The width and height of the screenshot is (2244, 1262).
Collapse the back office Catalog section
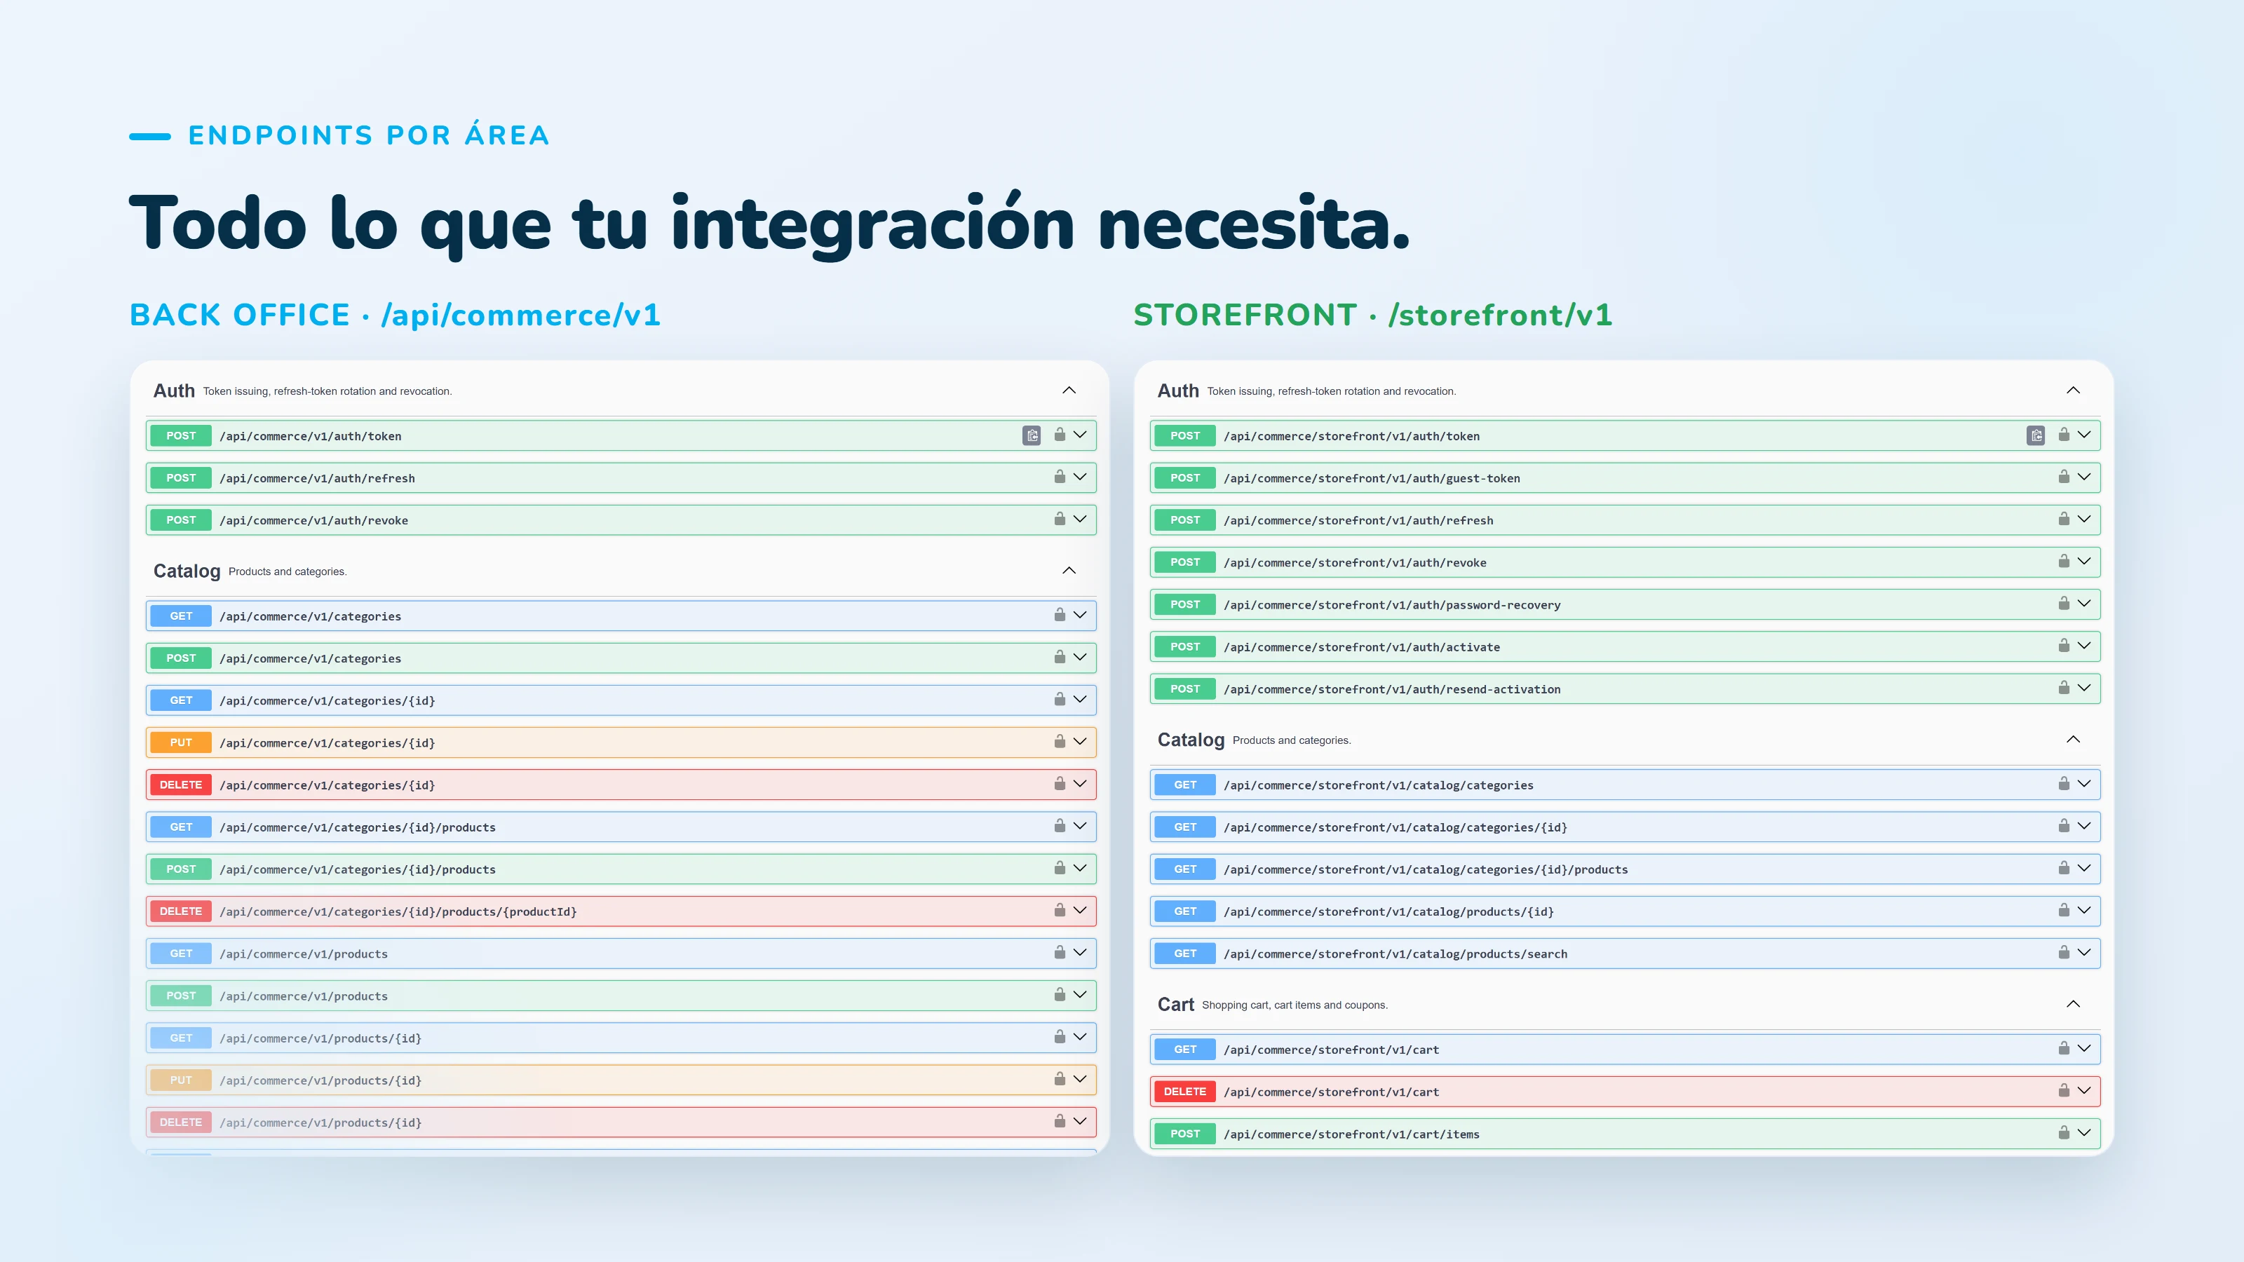pos(1069,571)
